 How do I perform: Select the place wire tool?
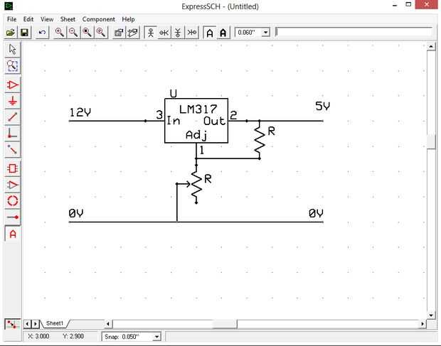coord(12,117)
